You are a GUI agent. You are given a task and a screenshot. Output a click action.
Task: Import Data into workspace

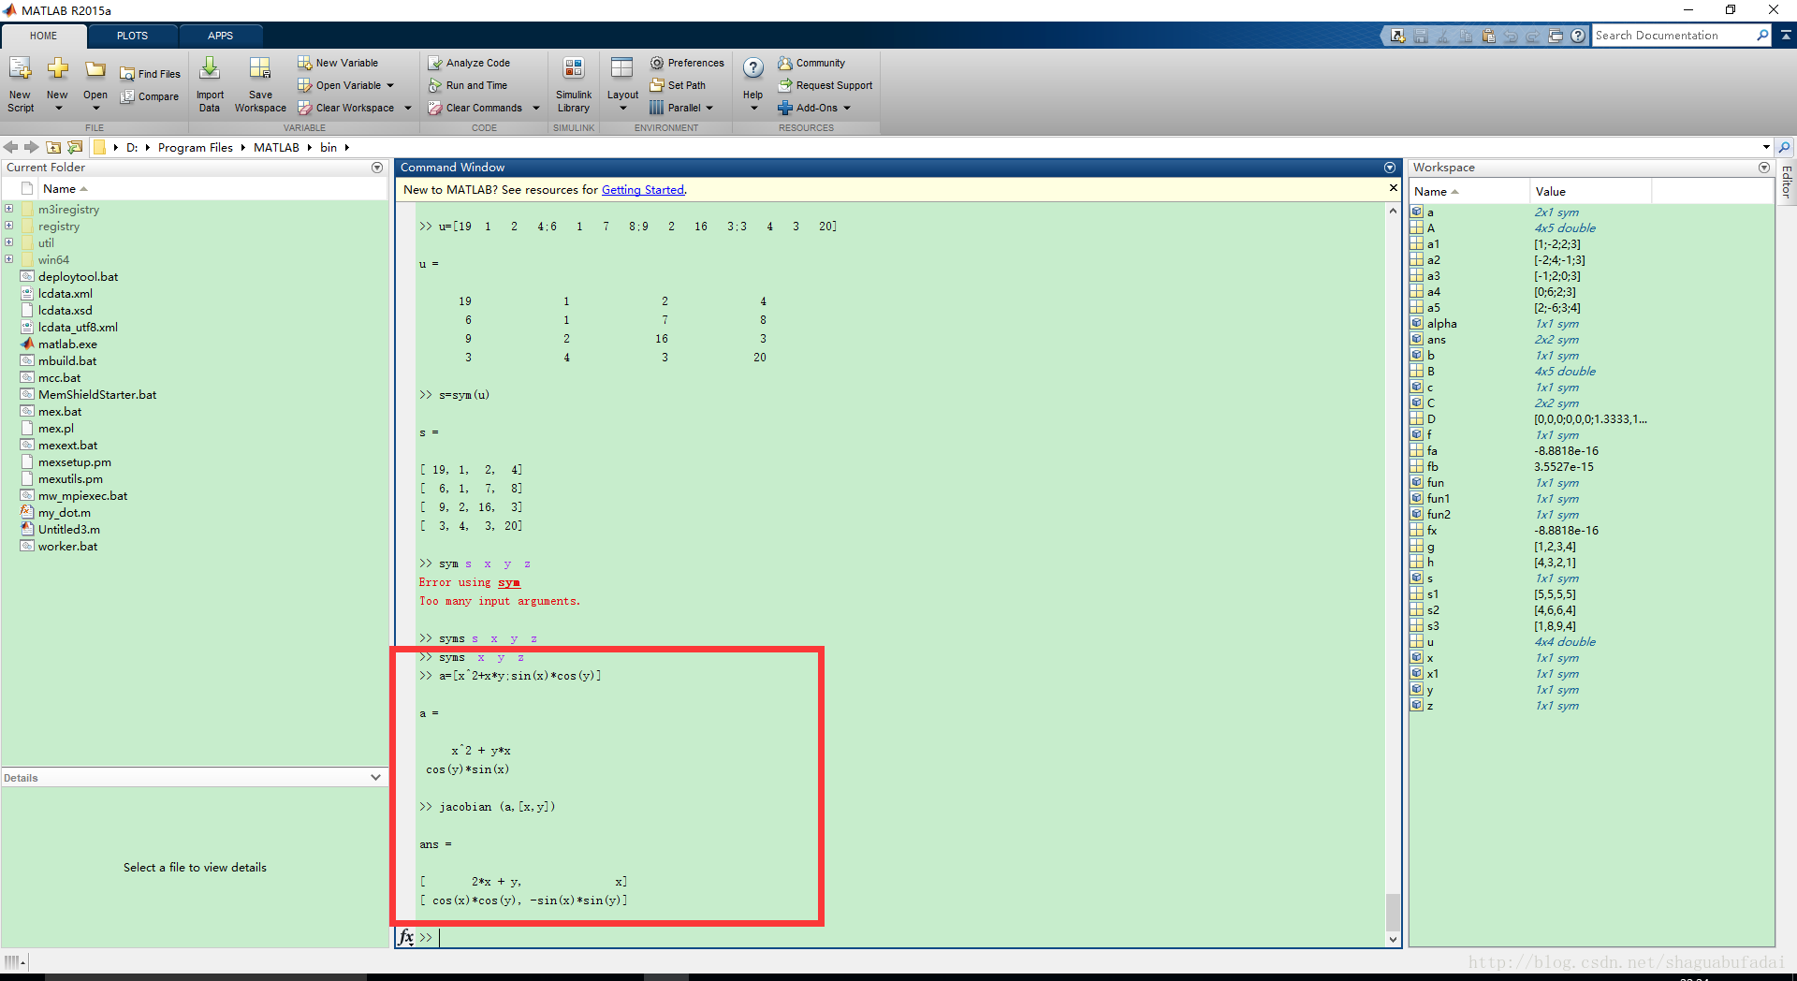[210, 84]
